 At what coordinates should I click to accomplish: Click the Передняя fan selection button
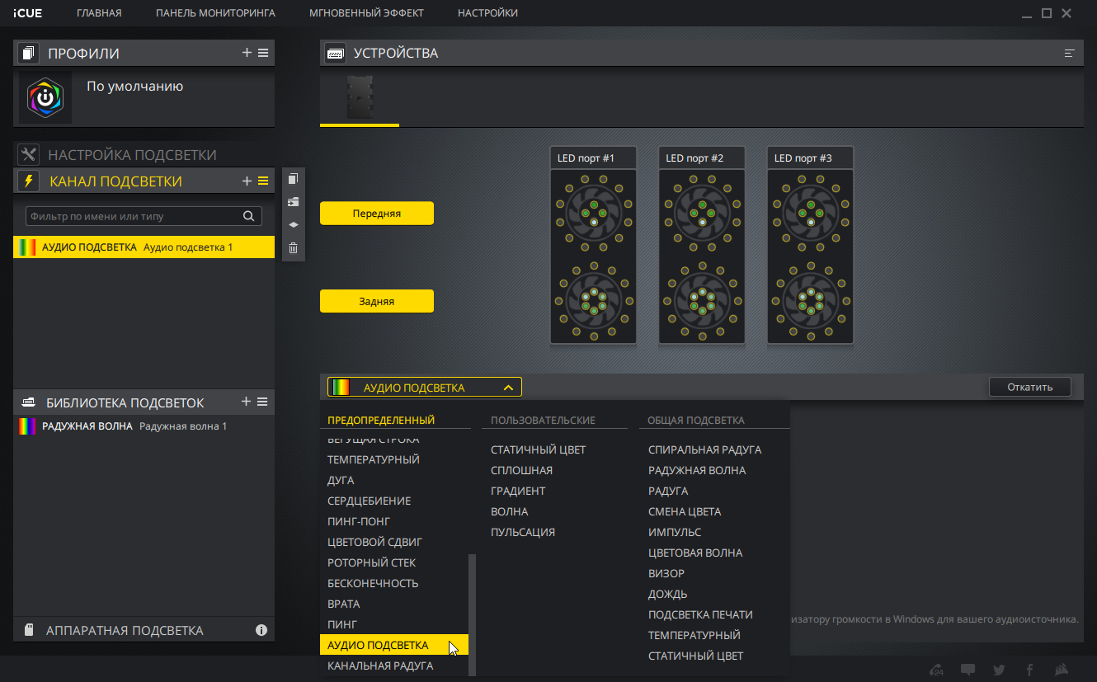(376, 214)
